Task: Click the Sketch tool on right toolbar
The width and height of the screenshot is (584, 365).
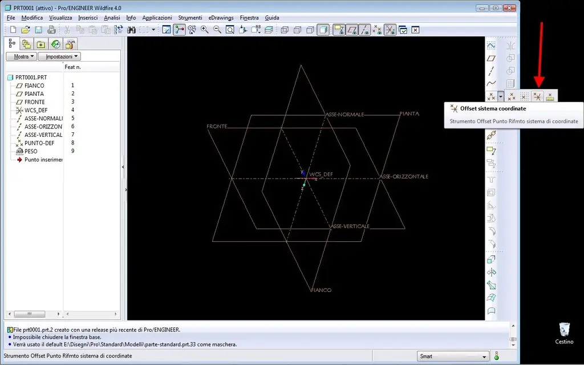Action: (x=491, y=46)
